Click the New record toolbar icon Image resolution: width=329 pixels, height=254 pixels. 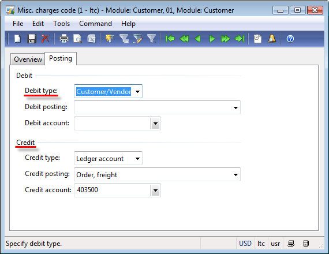click(18, 39)
